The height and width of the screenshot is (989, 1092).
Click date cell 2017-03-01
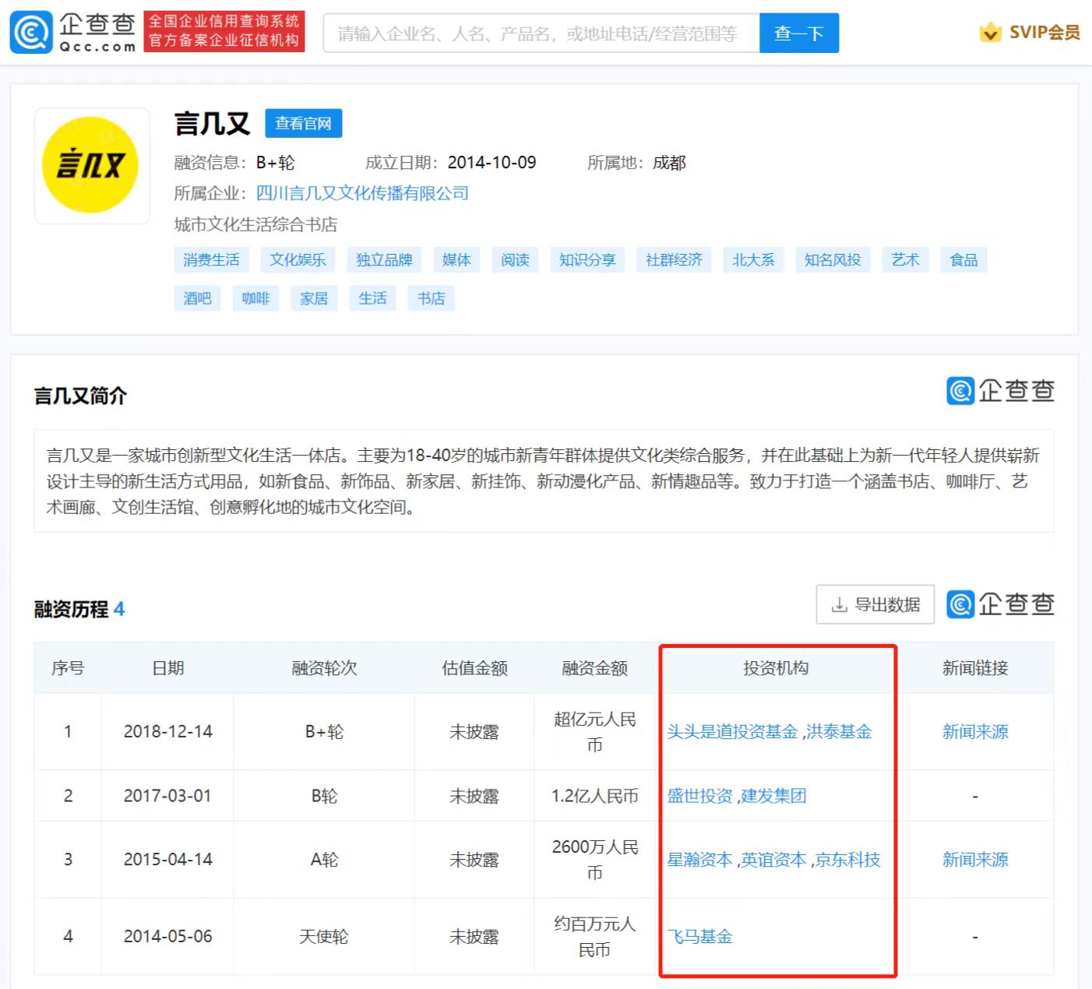167,796
